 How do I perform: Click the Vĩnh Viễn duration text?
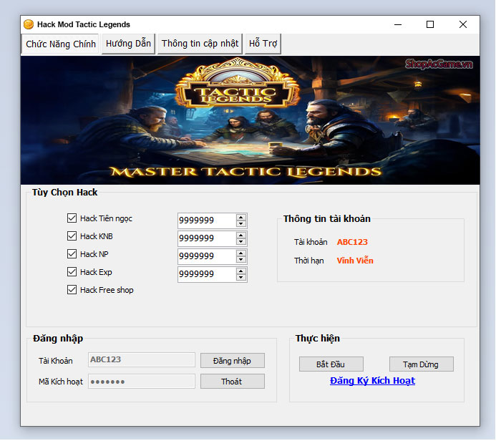click(355, 261)
